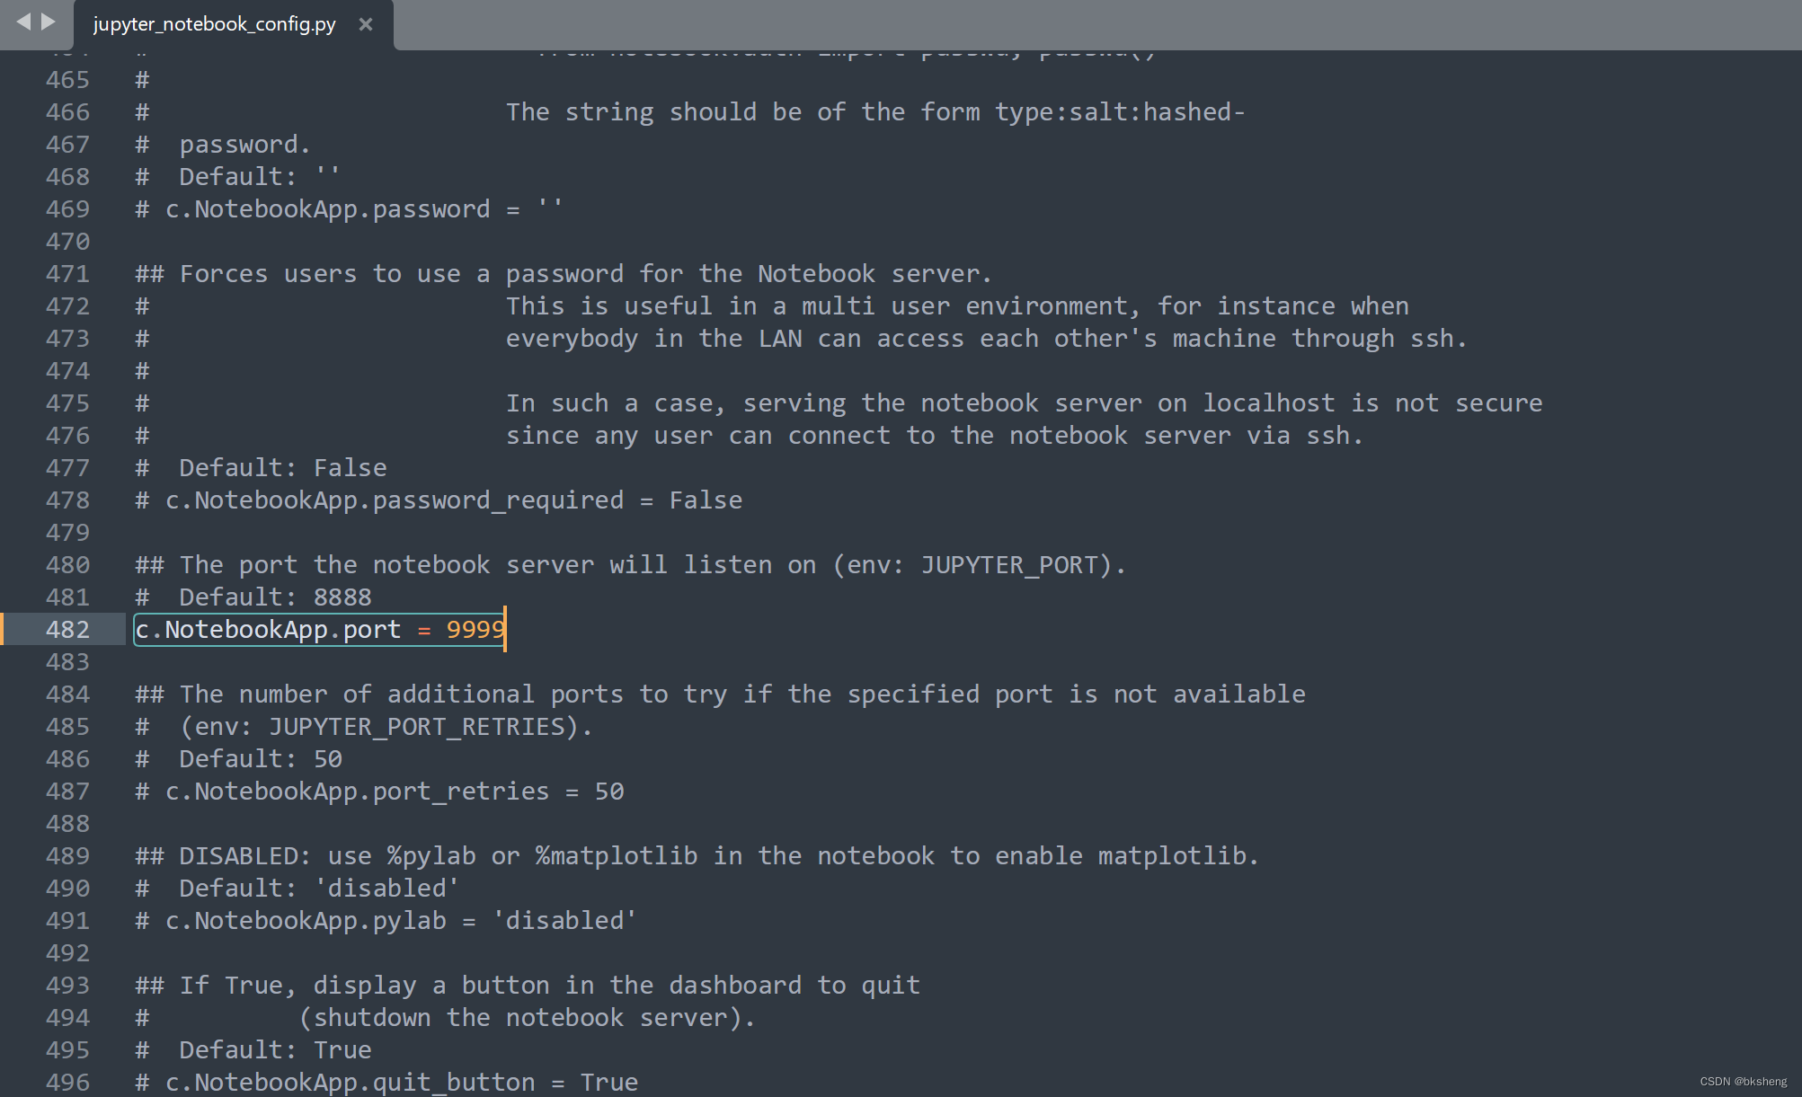Click the forward navigation arrow
Viewport: 1802px width, 1097px height.
click(x=47, y=24)
